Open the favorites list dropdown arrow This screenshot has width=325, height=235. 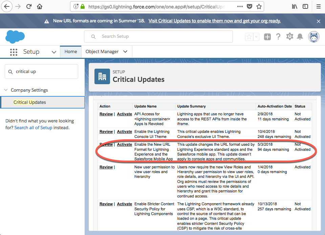[x=256, y=37]
